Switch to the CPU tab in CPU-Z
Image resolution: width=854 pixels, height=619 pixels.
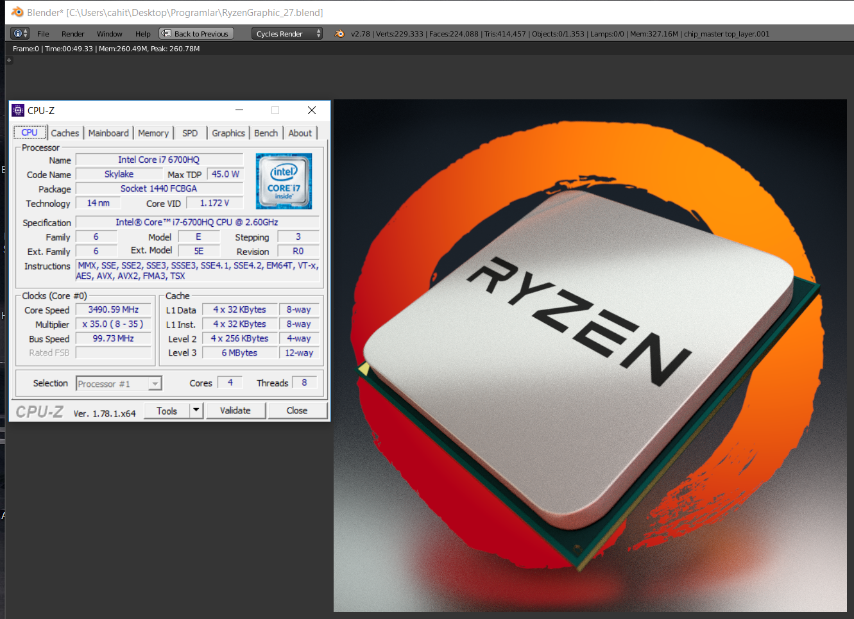[x=30, y=133]
